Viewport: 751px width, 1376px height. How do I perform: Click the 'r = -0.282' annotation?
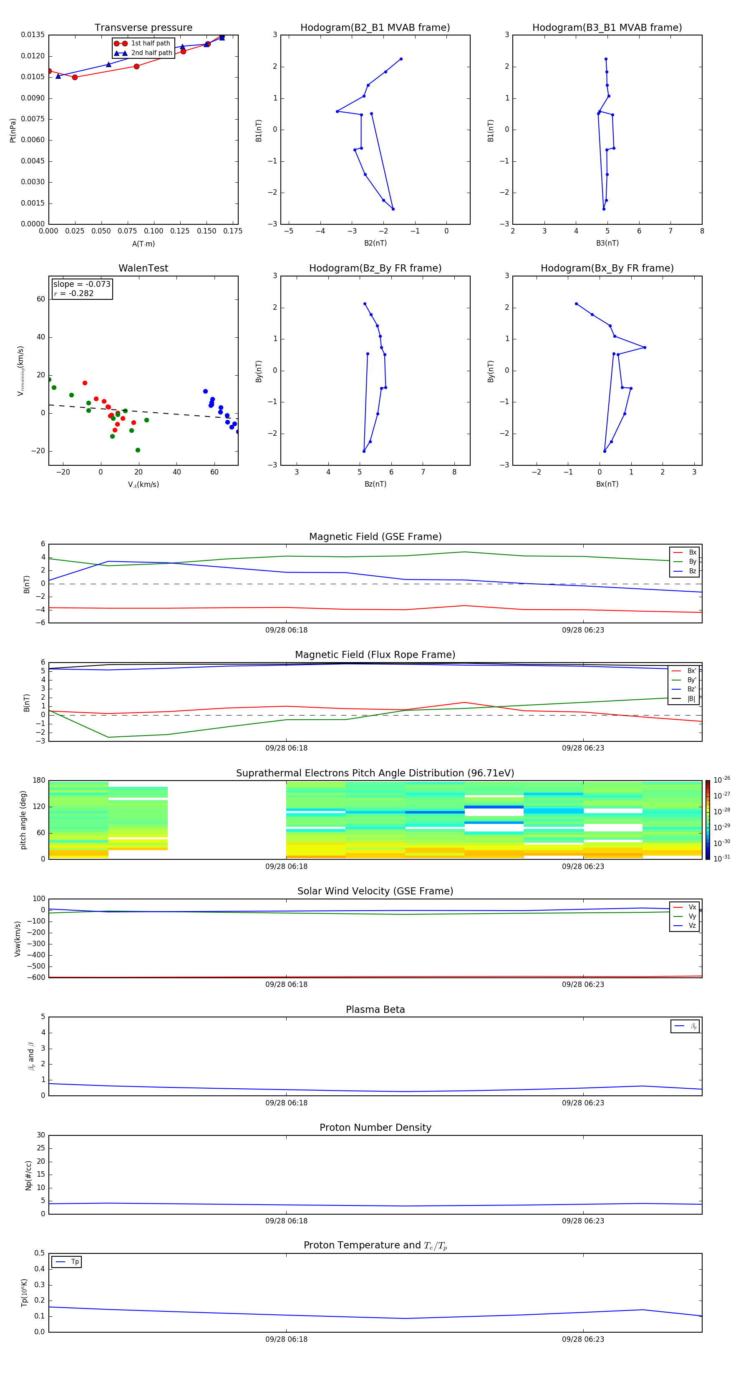(x=74, y=293)
